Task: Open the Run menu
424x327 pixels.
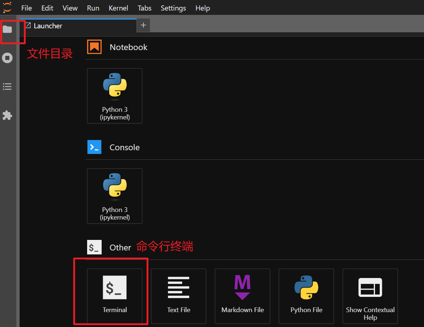Action: [93, 8]
